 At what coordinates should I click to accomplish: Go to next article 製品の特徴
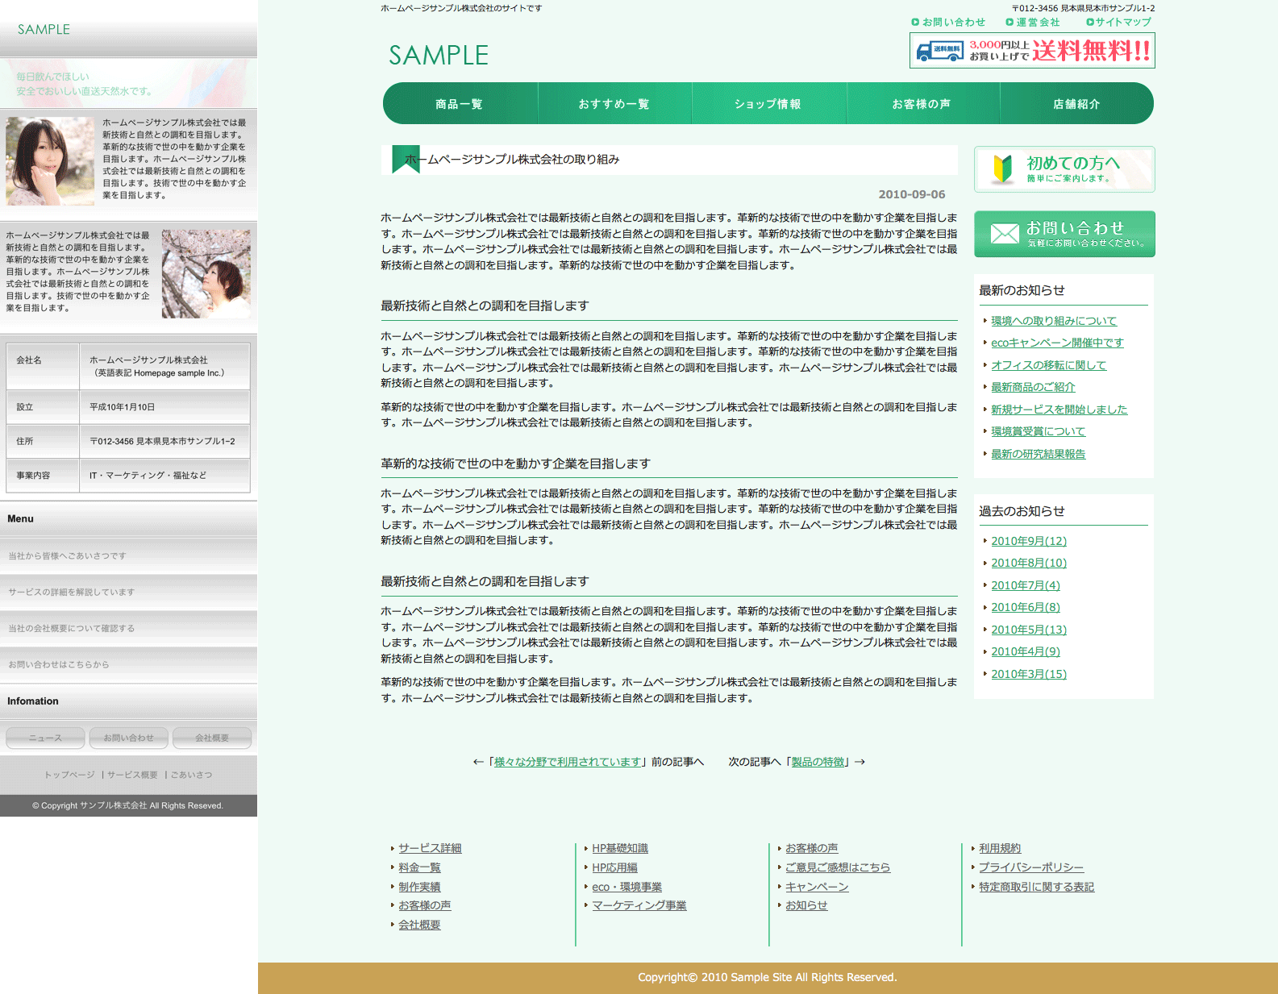[818, 762]
